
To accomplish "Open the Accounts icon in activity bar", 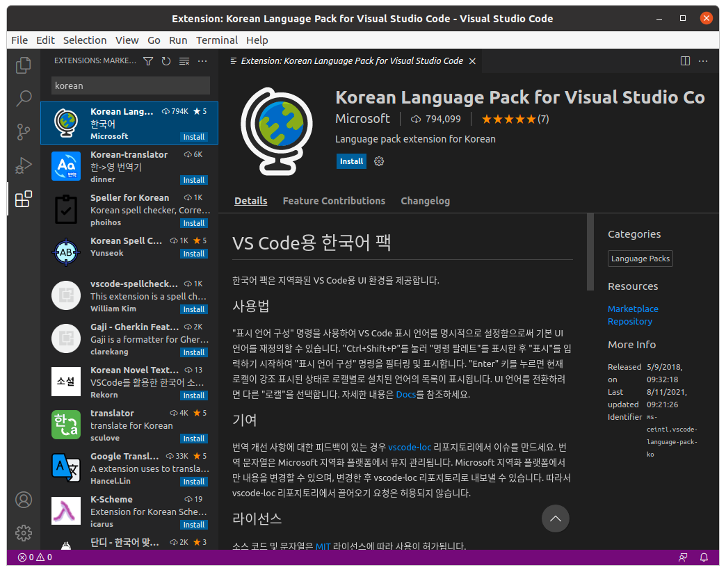I will 23,500.
